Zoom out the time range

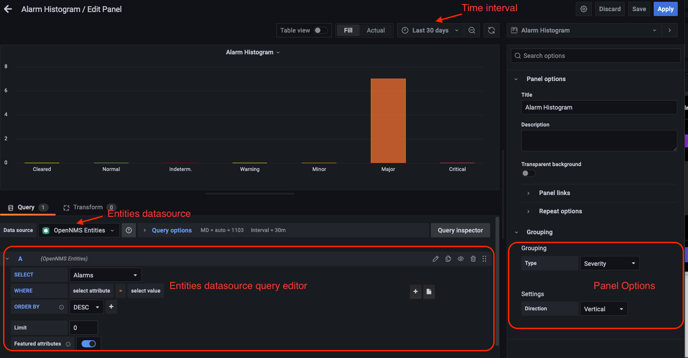pos(471,30)
